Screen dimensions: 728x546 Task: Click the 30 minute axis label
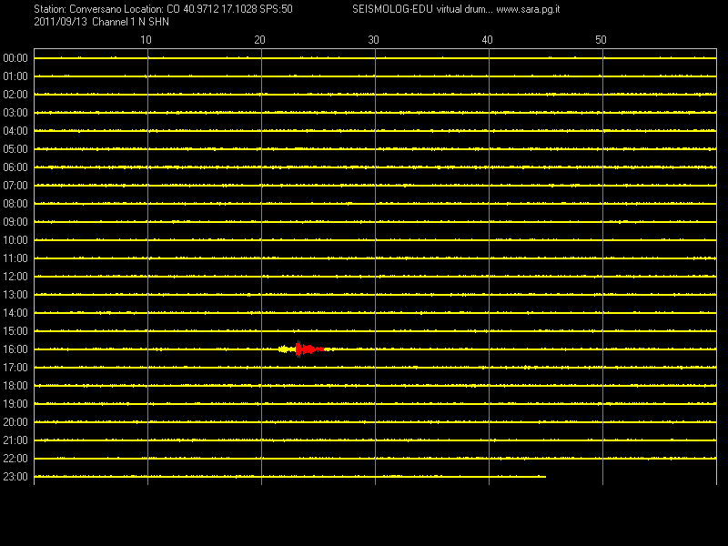373,40
